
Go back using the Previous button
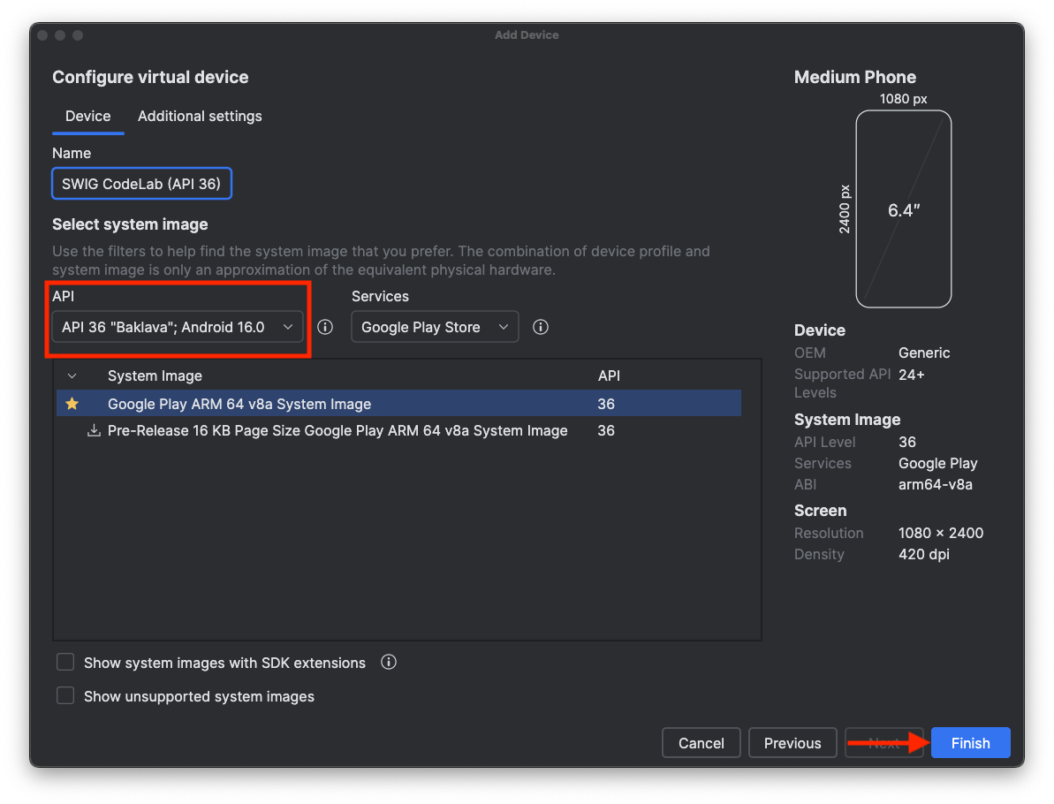point(792,742)
